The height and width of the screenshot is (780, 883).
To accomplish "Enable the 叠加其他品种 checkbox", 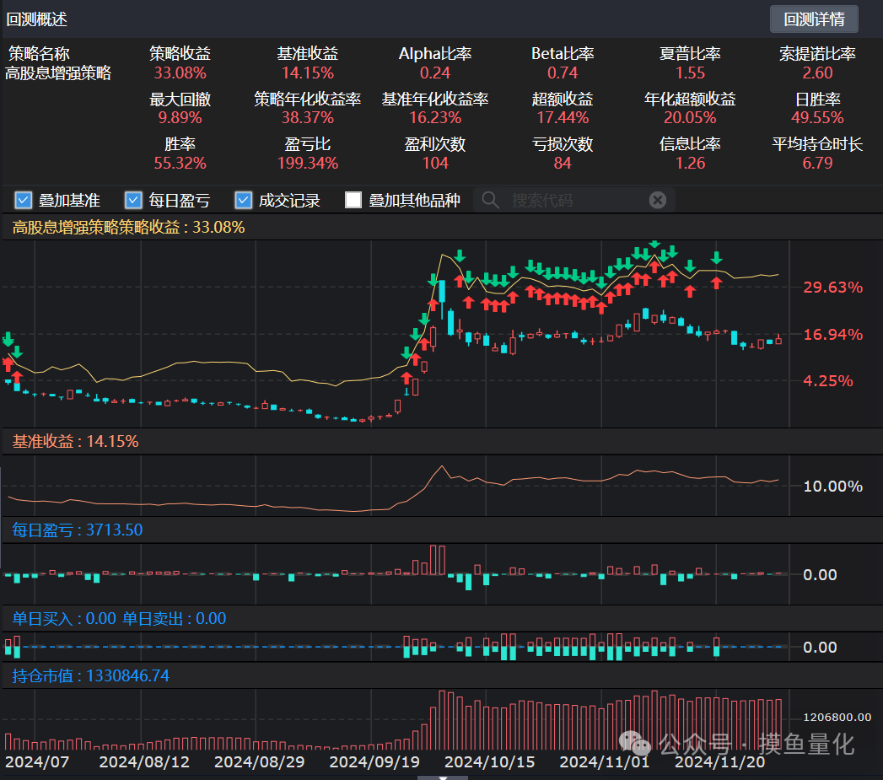I will tap(353, 200).
